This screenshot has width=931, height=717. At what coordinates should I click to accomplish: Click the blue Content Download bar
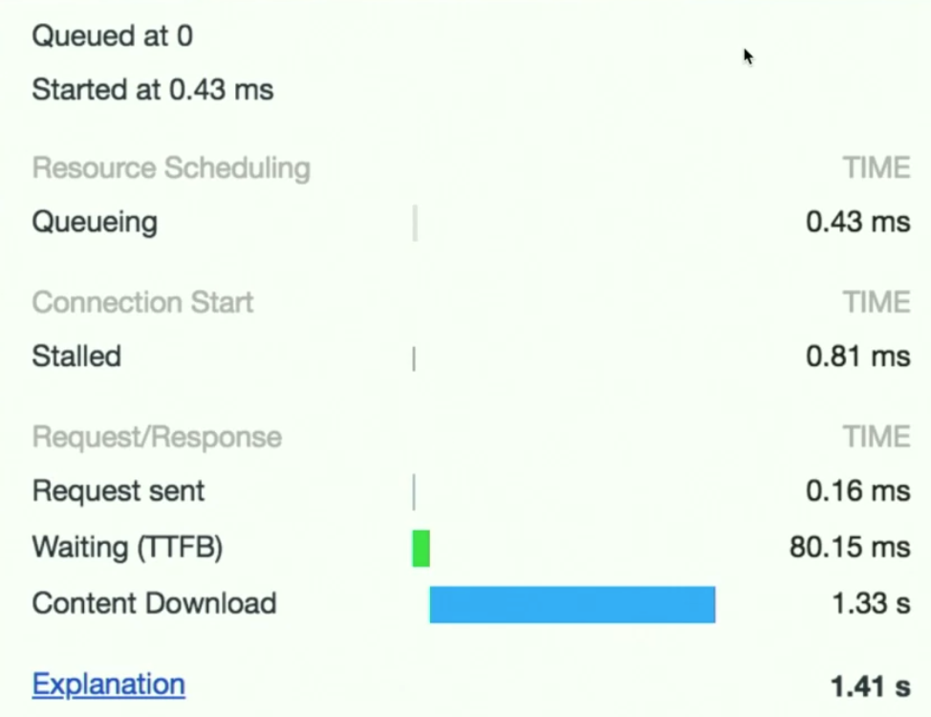572,604
